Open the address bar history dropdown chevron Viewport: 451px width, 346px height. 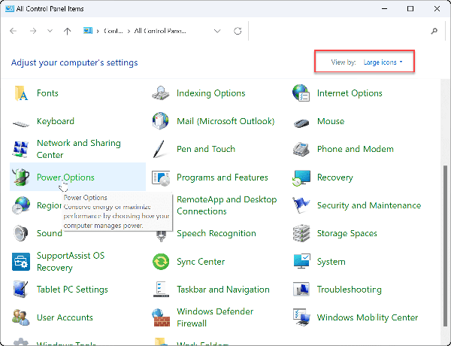click(217, 32)
